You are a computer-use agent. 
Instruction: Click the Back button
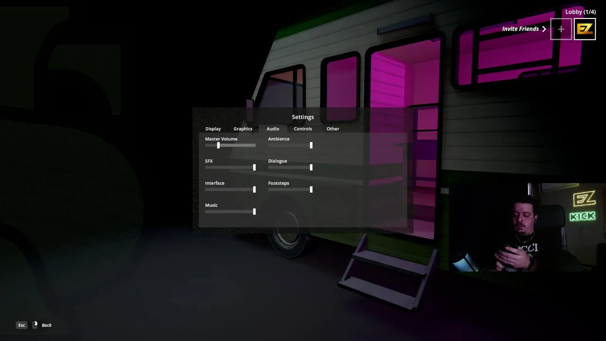click(x=46, y=325)
